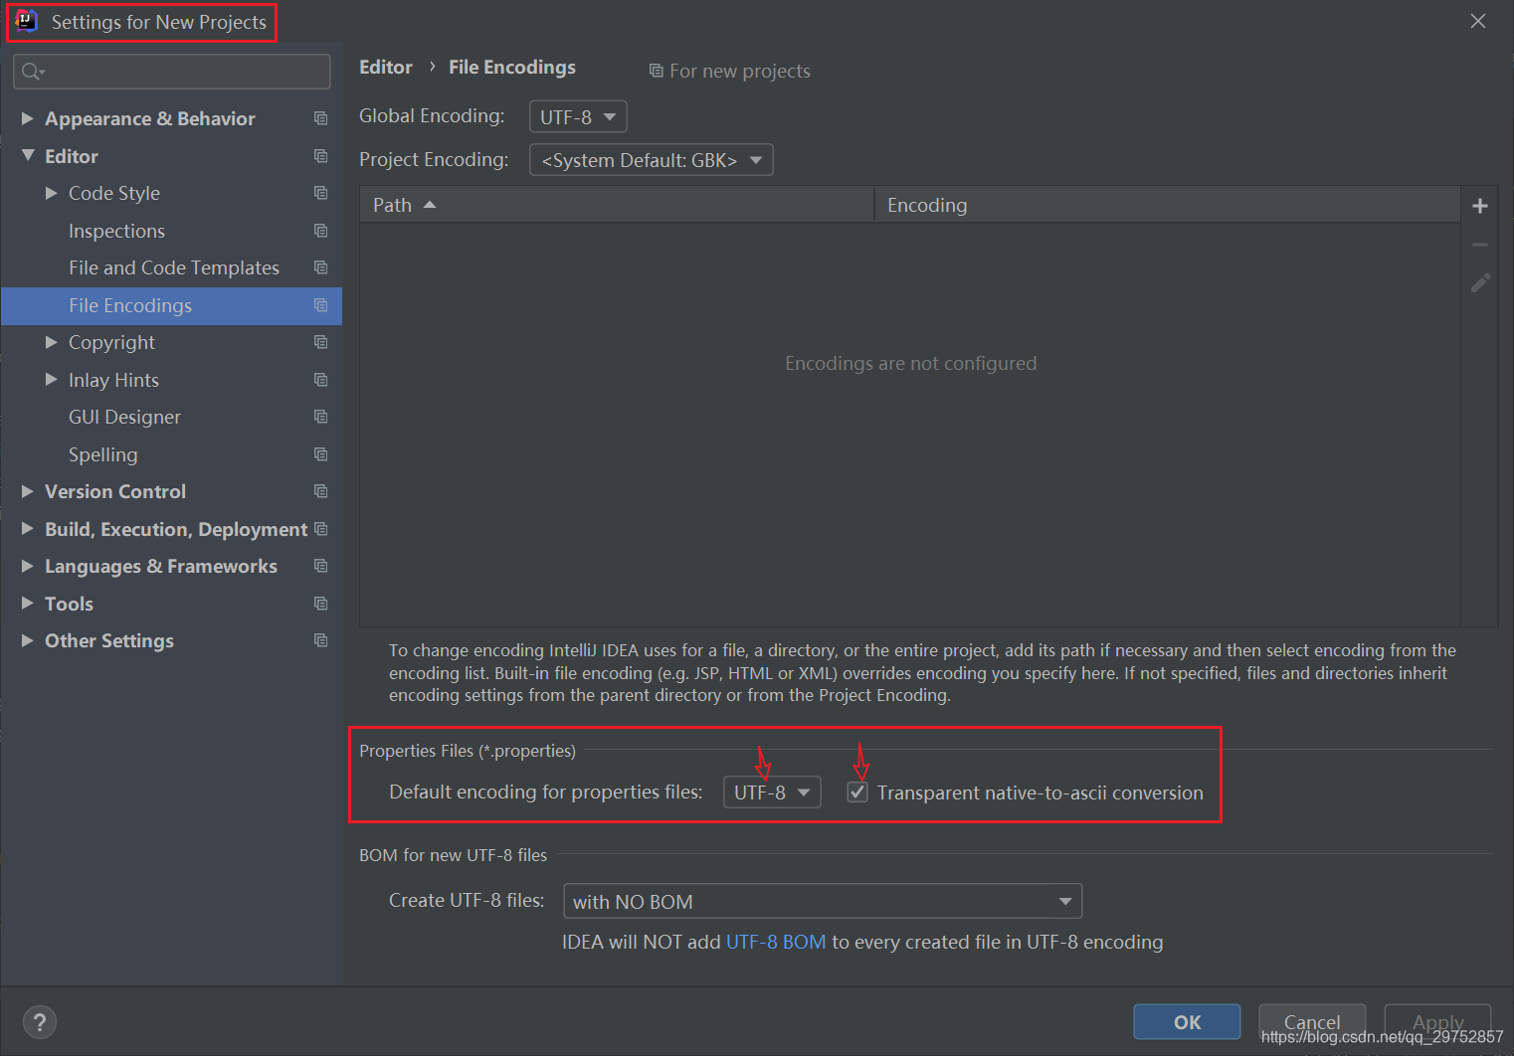
Task: Click the IntelliJ IDEA logo in title bar
Action: tap(27, 21)
